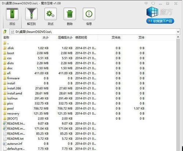This screenshot has height=151, width=183.
Task: Sort by the 文件 column header
Action: coord(141,38)
